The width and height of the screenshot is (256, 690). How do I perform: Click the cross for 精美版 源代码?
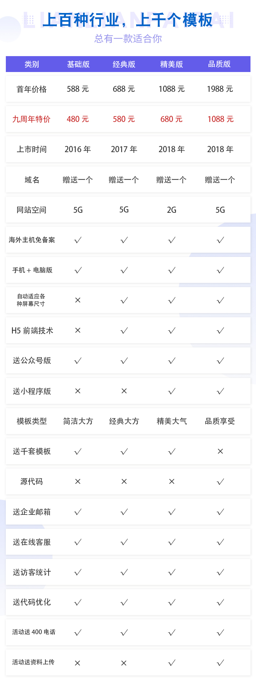(x=172, y=481)
